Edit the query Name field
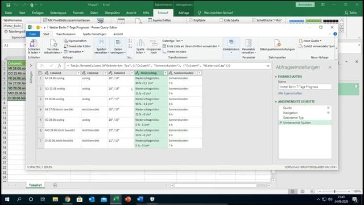The width and height of the screenshot is (364, 205). pyautogui.click(x=305, y=87)
